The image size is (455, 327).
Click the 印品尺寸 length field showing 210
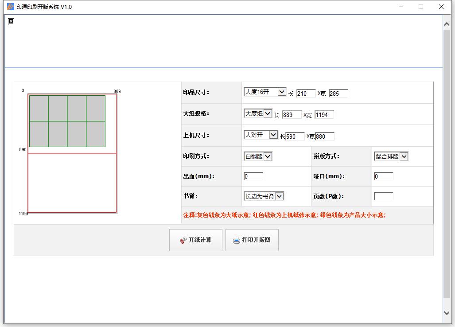306,93
